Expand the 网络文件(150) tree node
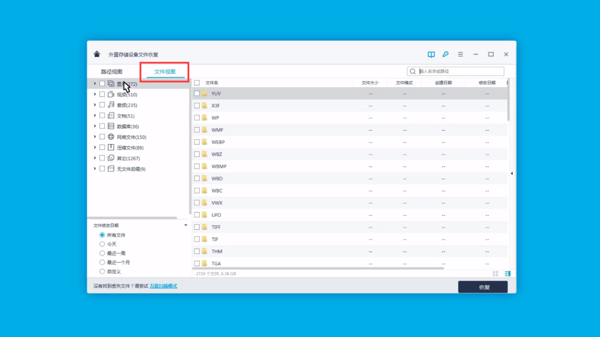This screenshot has width=600, height=337. [x=95, y=137]
